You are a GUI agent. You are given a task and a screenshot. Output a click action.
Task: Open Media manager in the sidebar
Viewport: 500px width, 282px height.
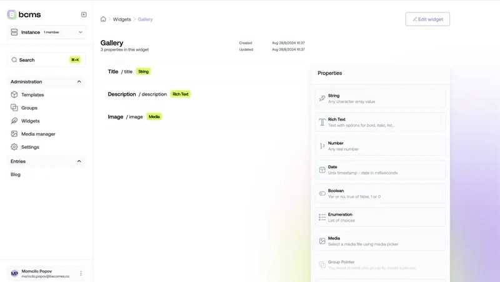[38, 134]
